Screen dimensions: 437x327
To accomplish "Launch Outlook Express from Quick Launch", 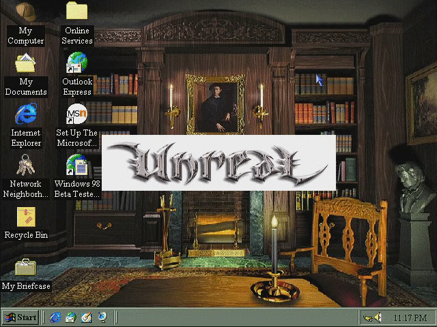I will pyautogui.click(x=71, y=317).
